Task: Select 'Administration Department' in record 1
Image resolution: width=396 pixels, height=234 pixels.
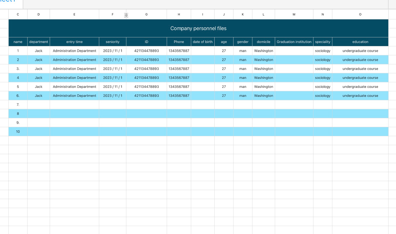Action: click(74, 51)
